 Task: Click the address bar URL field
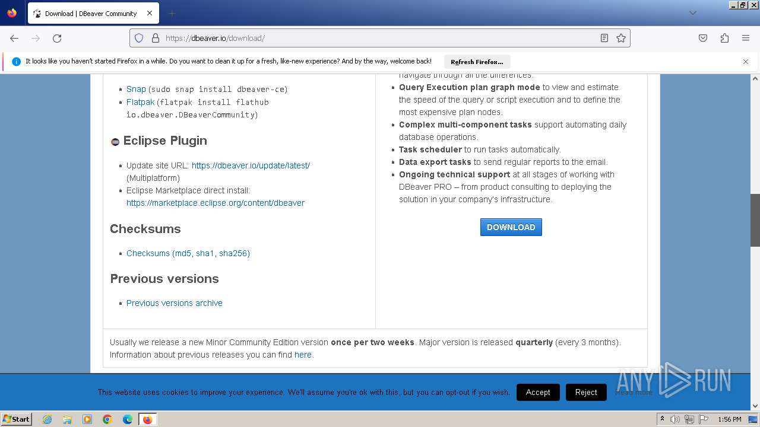click(x=380, y=38)
